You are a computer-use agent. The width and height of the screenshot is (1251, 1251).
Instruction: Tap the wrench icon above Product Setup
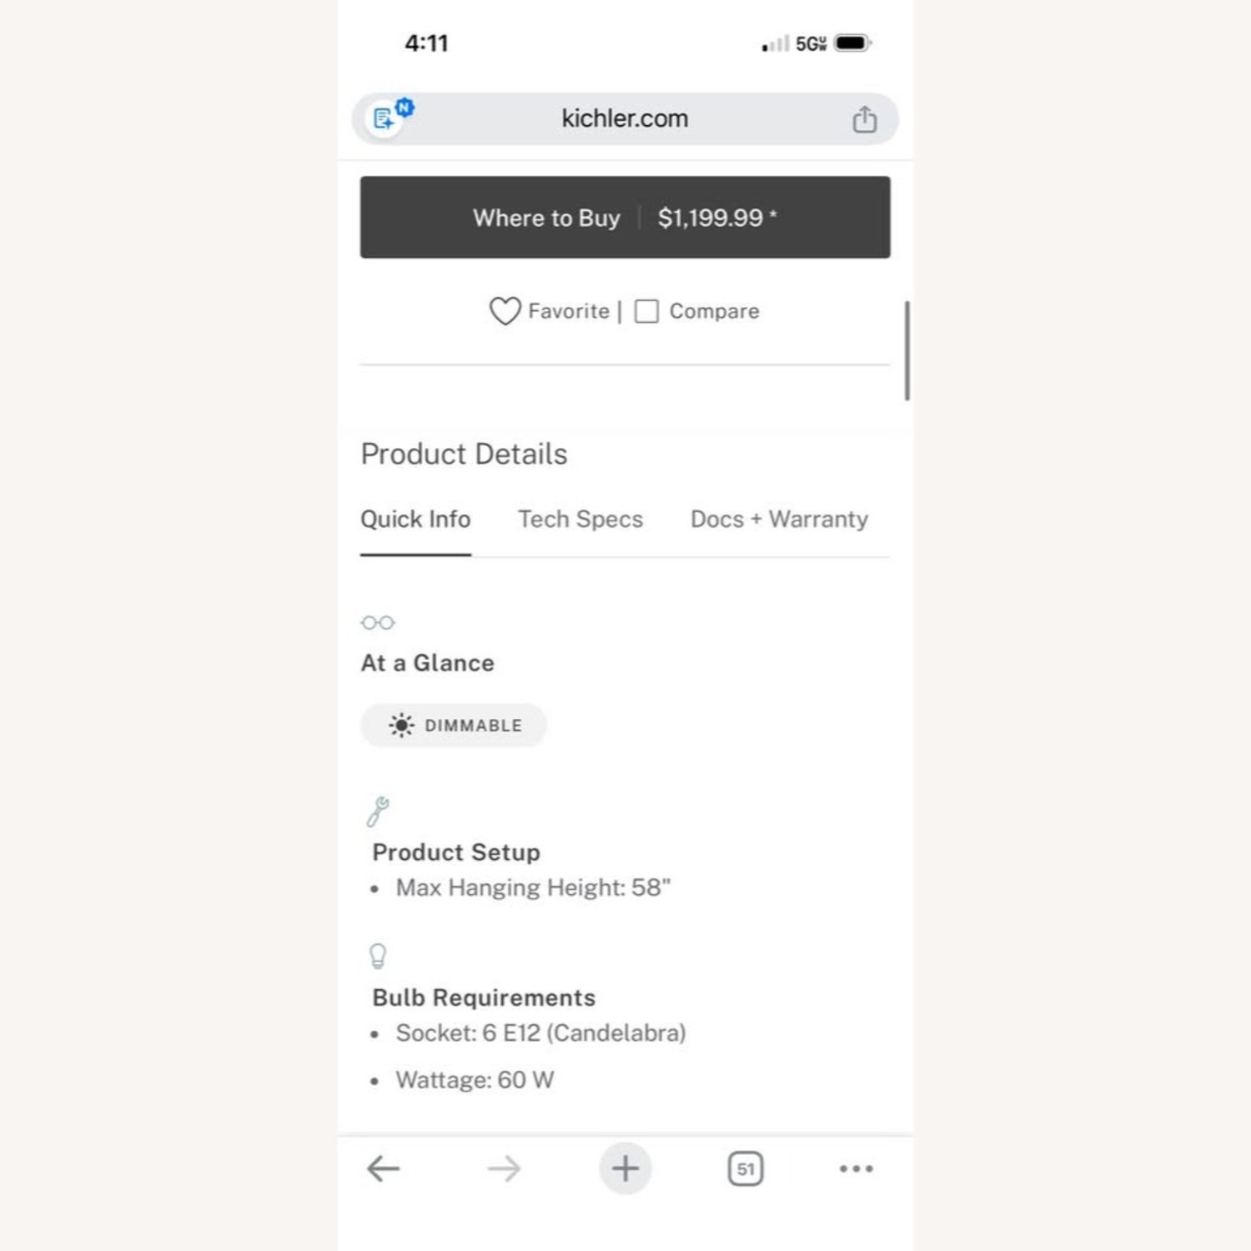click(x=378, y=811)
